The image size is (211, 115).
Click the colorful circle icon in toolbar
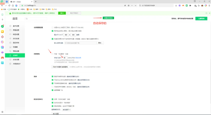tap(206, 6)
